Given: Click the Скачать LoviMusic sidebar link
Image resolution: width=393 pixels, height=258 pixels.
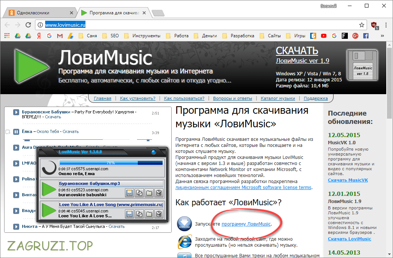Looking at the screenshot, I should pos(350,239).
